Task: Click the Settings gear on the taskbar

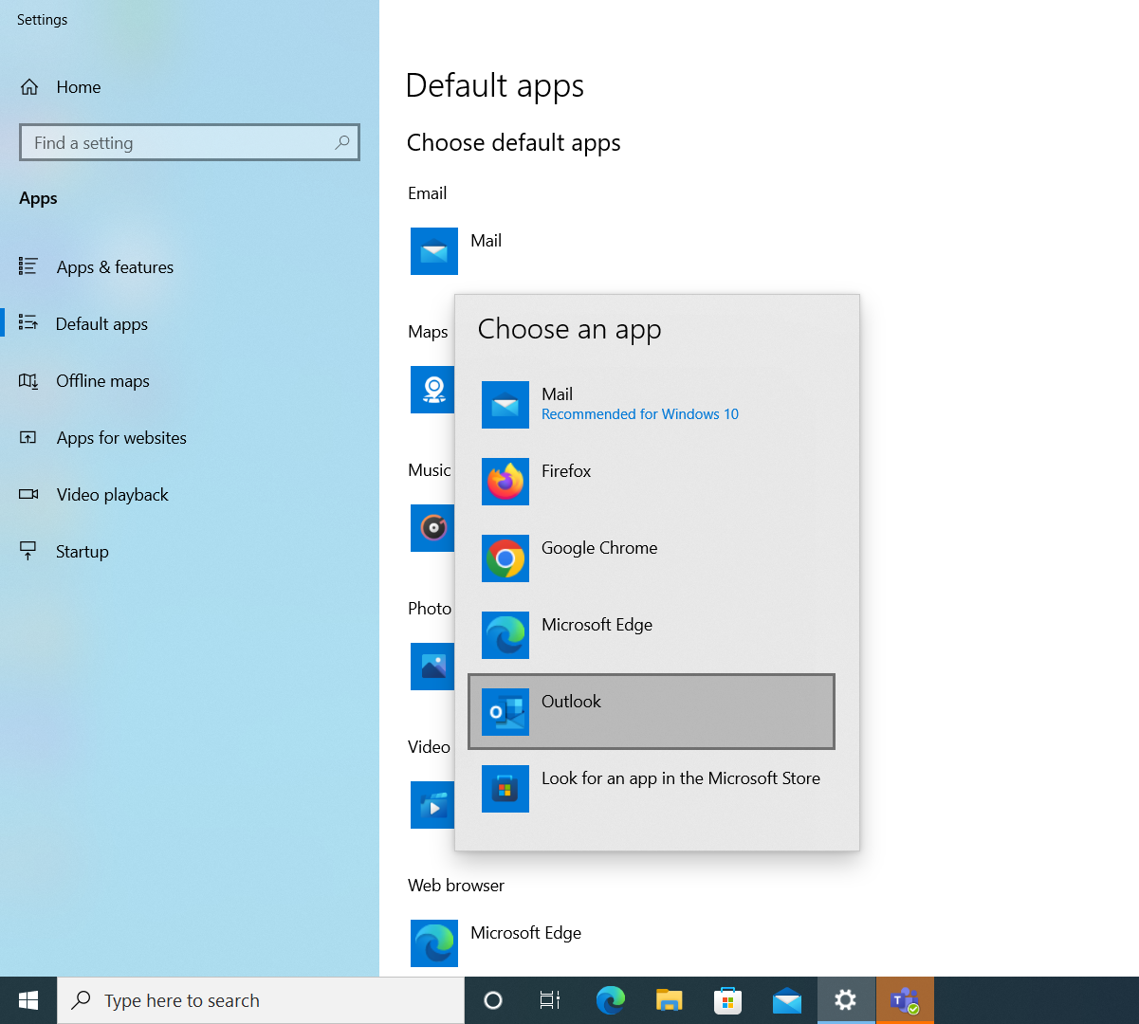Action: click(846, 1000)
